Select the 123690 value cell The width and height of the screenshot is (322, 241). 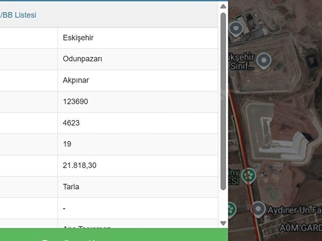(138, 102)
